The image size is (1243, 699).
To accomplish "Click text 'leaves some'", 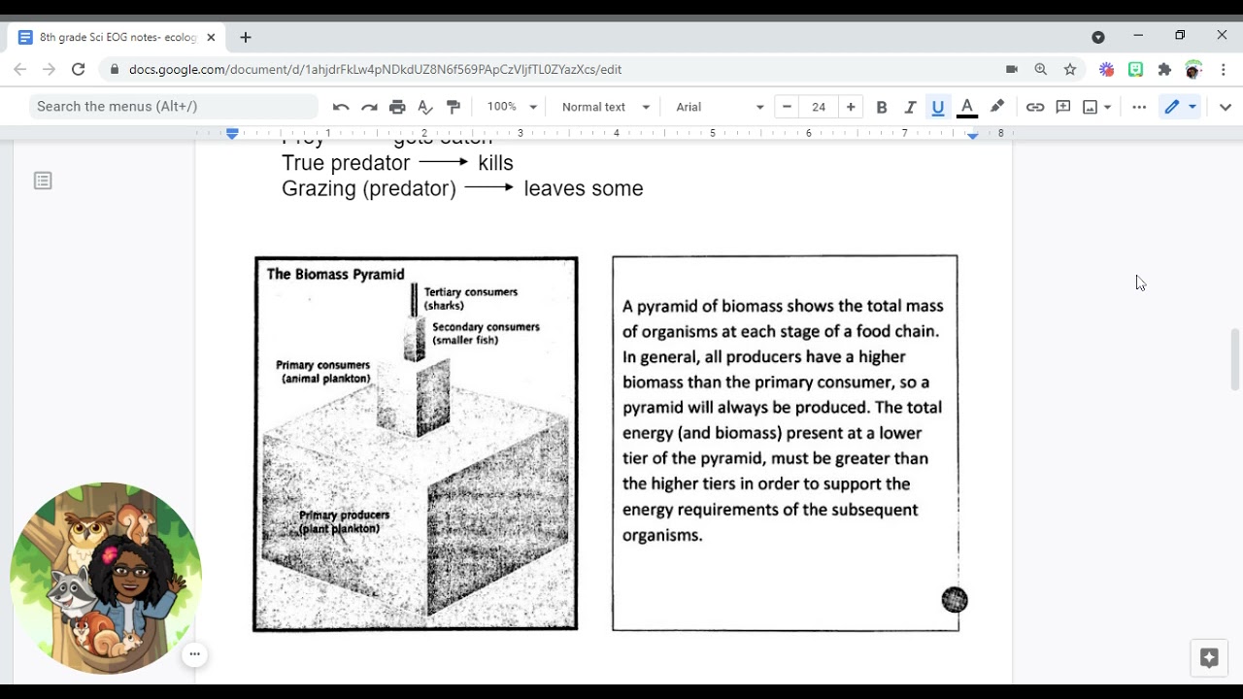I will click(584, 188).
